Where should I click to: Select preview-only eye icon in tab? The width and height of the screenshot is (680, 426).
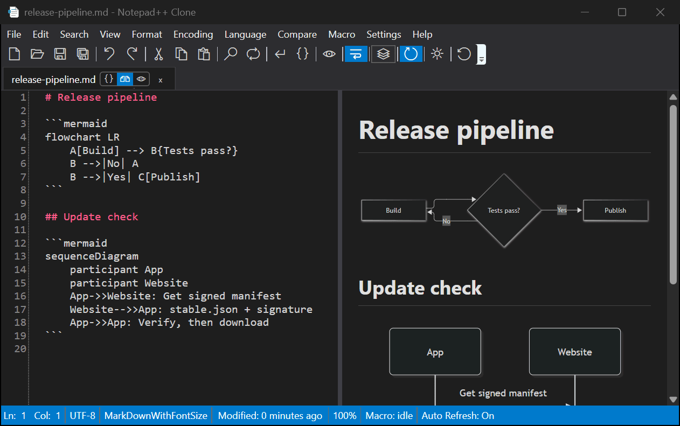141,79
